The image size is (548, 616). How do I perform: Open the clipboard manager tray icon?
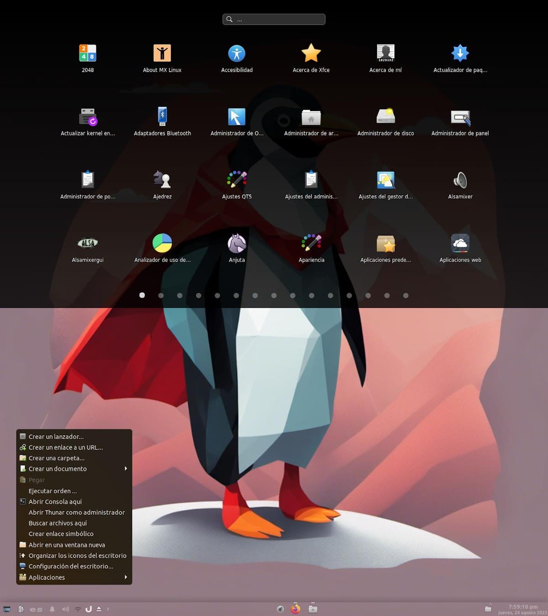click(21, 609)
